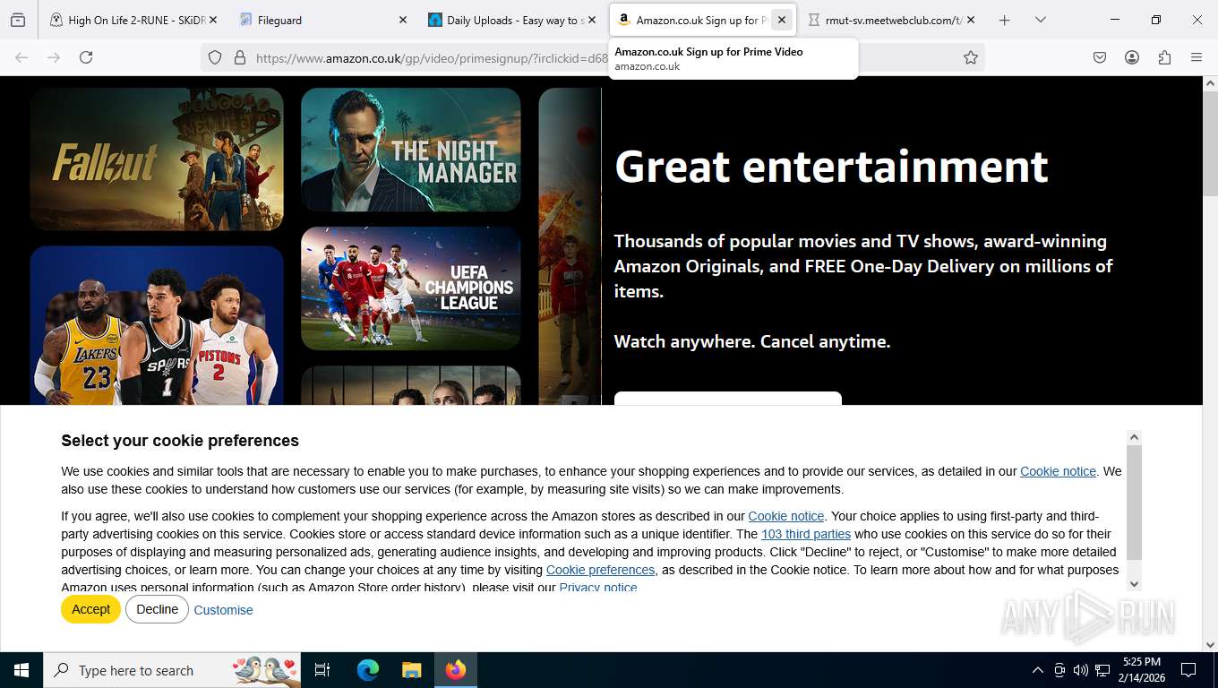
Task: Accept cookies with yellow Accept button
Action: coord(90,609)
